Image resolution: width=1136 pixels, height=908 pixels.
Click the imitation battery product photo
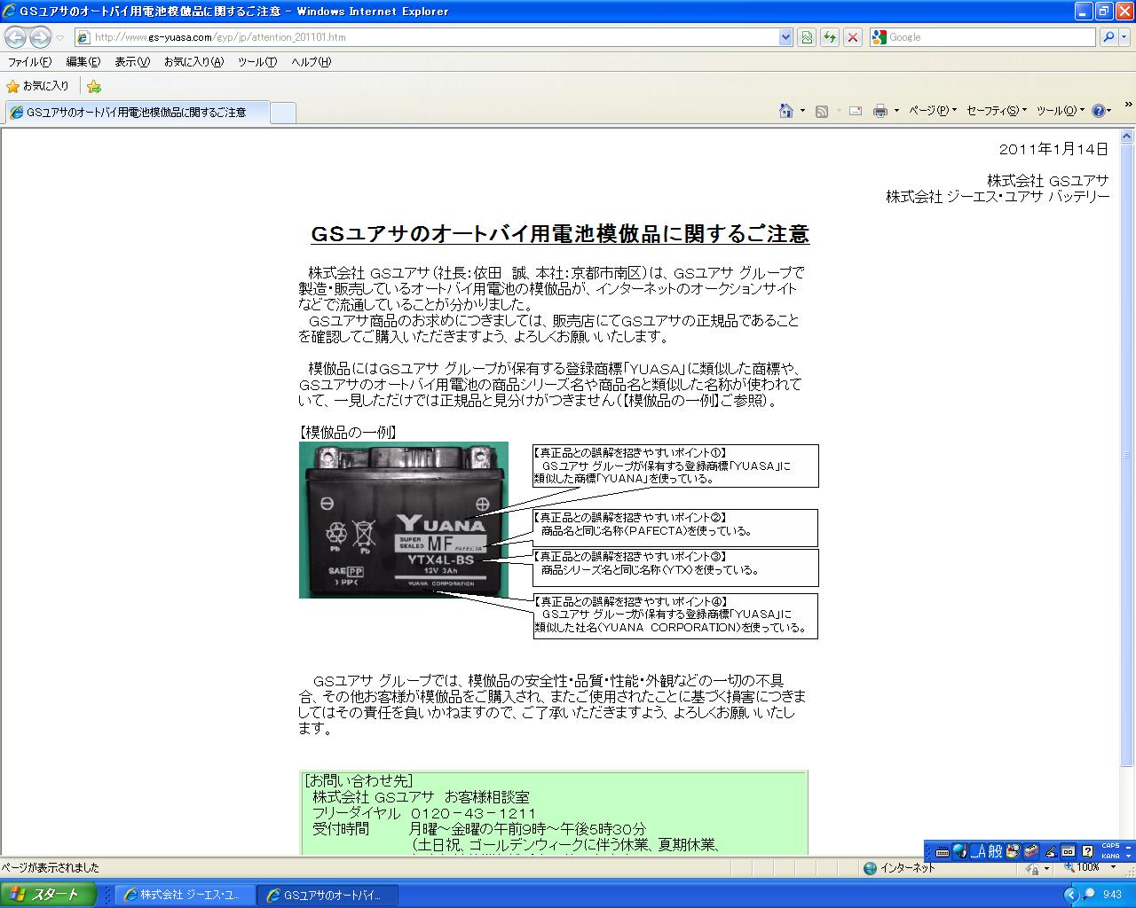(404, 520)
